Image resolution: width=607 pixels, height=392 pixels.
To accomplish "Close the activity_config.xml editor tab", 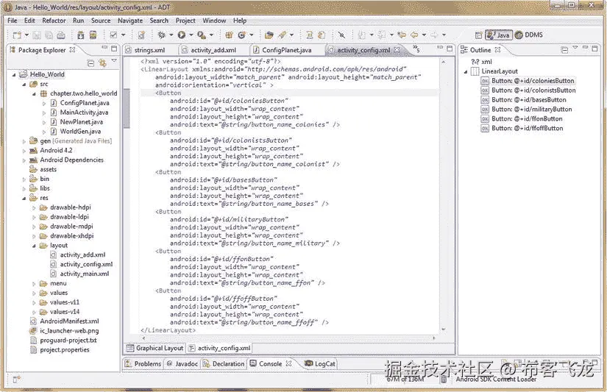I will [x=397, y=49].
